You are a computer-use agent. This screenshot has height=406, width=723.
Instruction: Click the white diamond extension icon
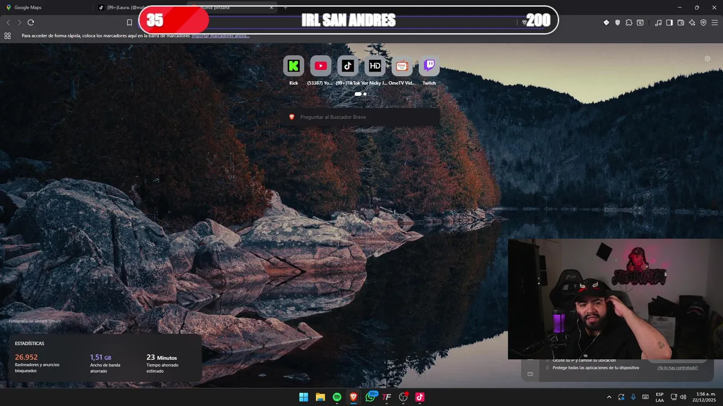(606, 23)
